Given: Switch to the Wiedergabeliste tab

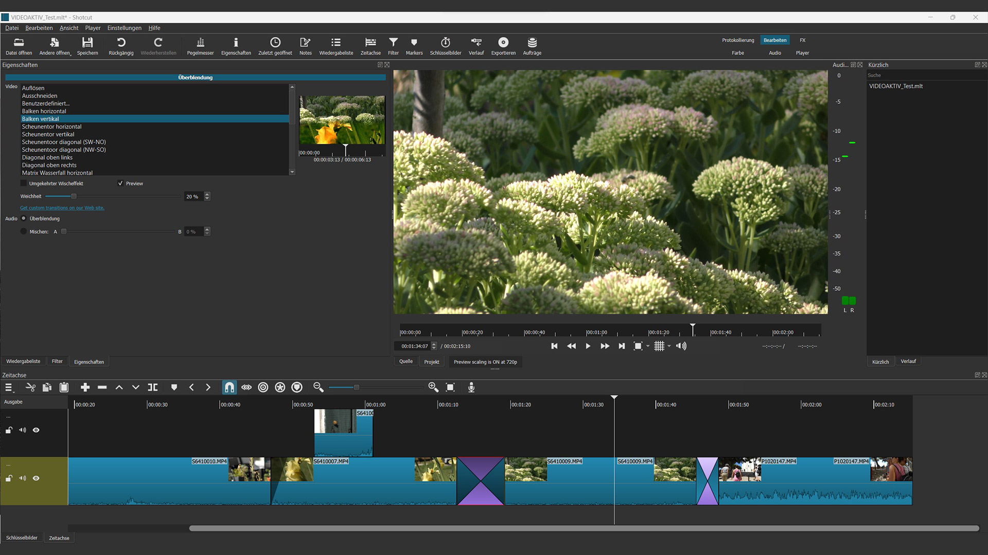Looking at the screenshot, I should coord(23,361).
